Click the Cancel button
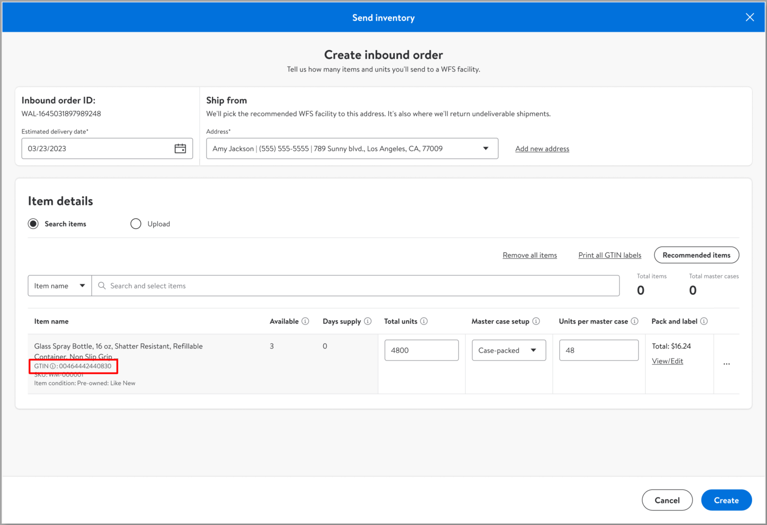 click(x=667, y=500)
